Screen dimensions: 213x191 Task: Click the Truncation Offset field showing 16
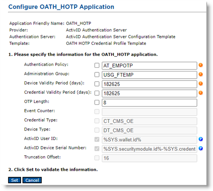click(149, 158)
